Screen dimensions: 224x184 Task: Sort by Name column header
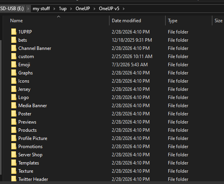coord(16,21)
